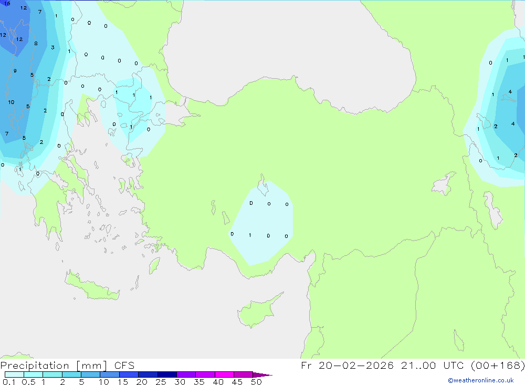
Task: Click the '15' precipitation value on the map
Action: [7, 3]
